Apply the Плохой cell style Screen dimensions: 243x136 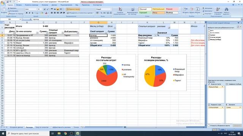pos(172,9)
